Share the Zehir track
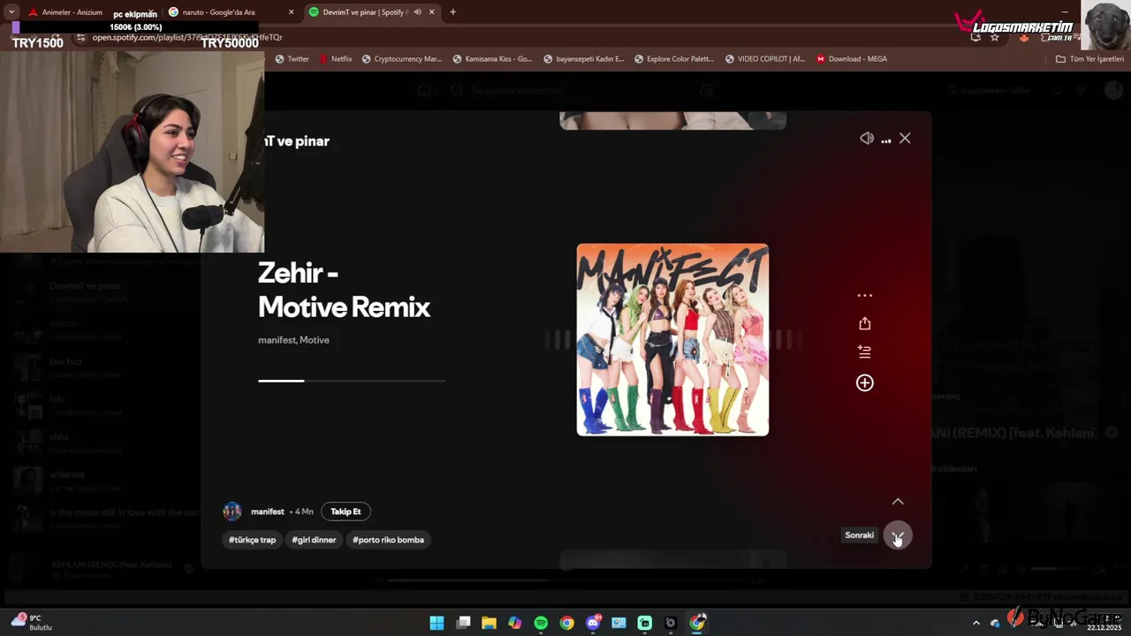 pyautogui.click(x=864, y=323)
